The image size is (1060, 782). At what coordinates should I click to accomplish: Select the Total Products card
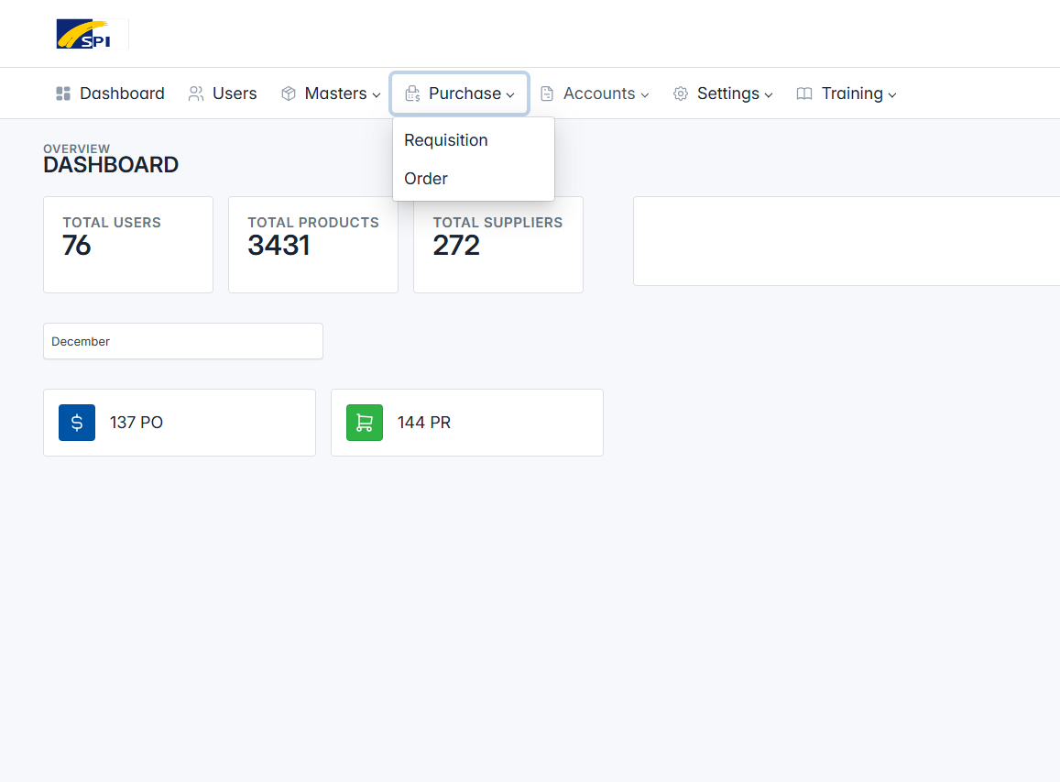[x=313, y=245]
